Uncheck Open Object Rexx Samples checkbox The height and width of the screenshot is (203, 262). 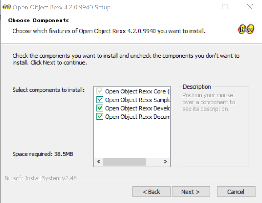[100, 100]
